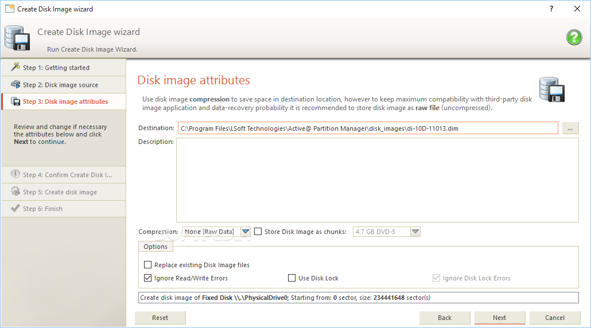Open the Compression dropdown arrow
The height and width of the screenshot is (328, 591).
(x=246, y=232)
